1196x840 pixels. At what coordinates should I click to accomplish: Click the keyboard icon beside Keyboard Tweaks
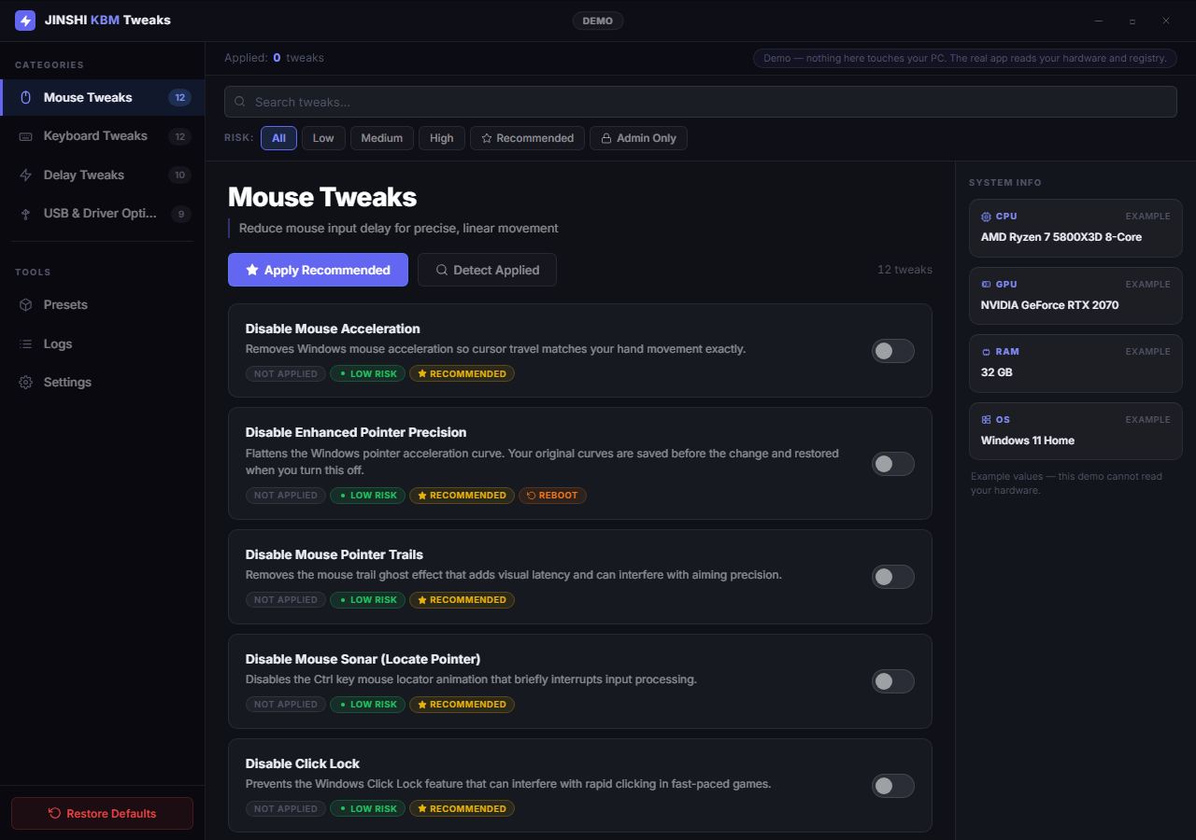point(25,136)
